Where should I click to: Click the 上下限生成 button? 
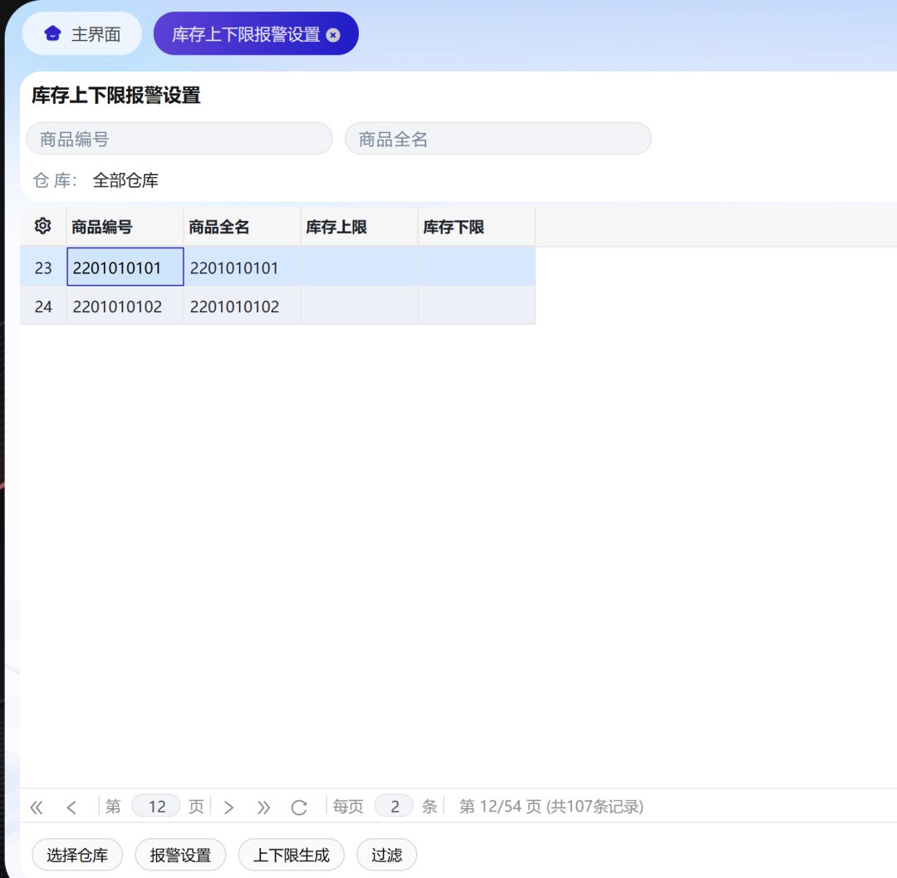292,855
